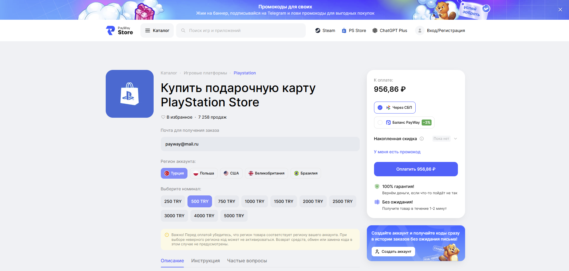The width and height of the screenshot is (569, 271).
Task: Select the 500 TRY denomination
Action: [200, 201]
